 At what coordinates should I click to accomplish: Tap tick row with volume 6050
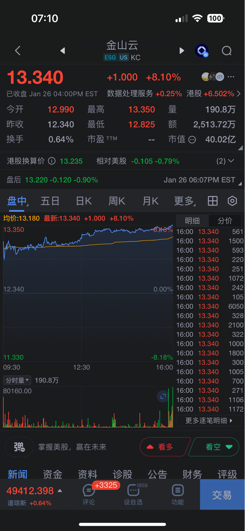coord(210,306)
